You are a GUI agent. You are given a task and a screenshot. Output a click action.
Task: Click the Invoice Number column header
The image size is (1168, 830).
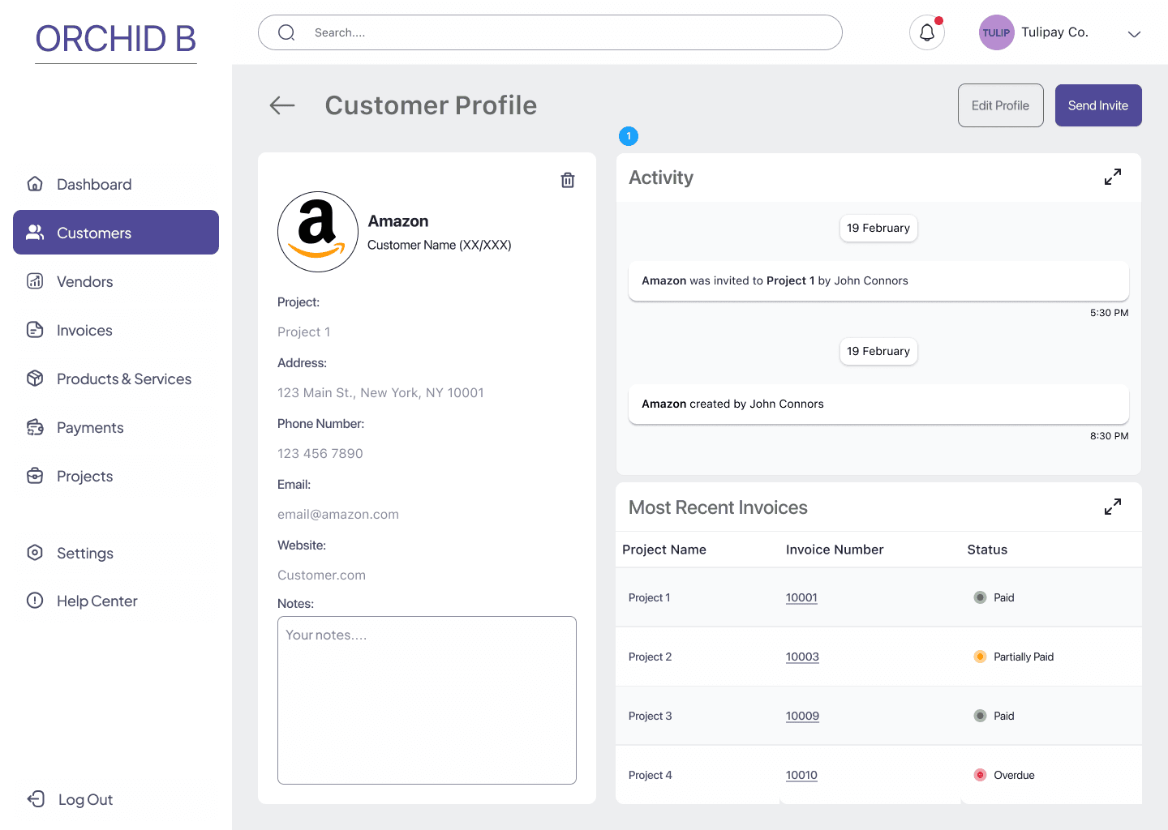835,550
